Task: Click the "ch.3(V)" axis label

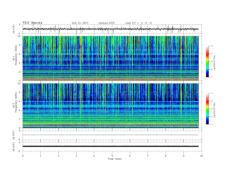Action: [14, 135]
